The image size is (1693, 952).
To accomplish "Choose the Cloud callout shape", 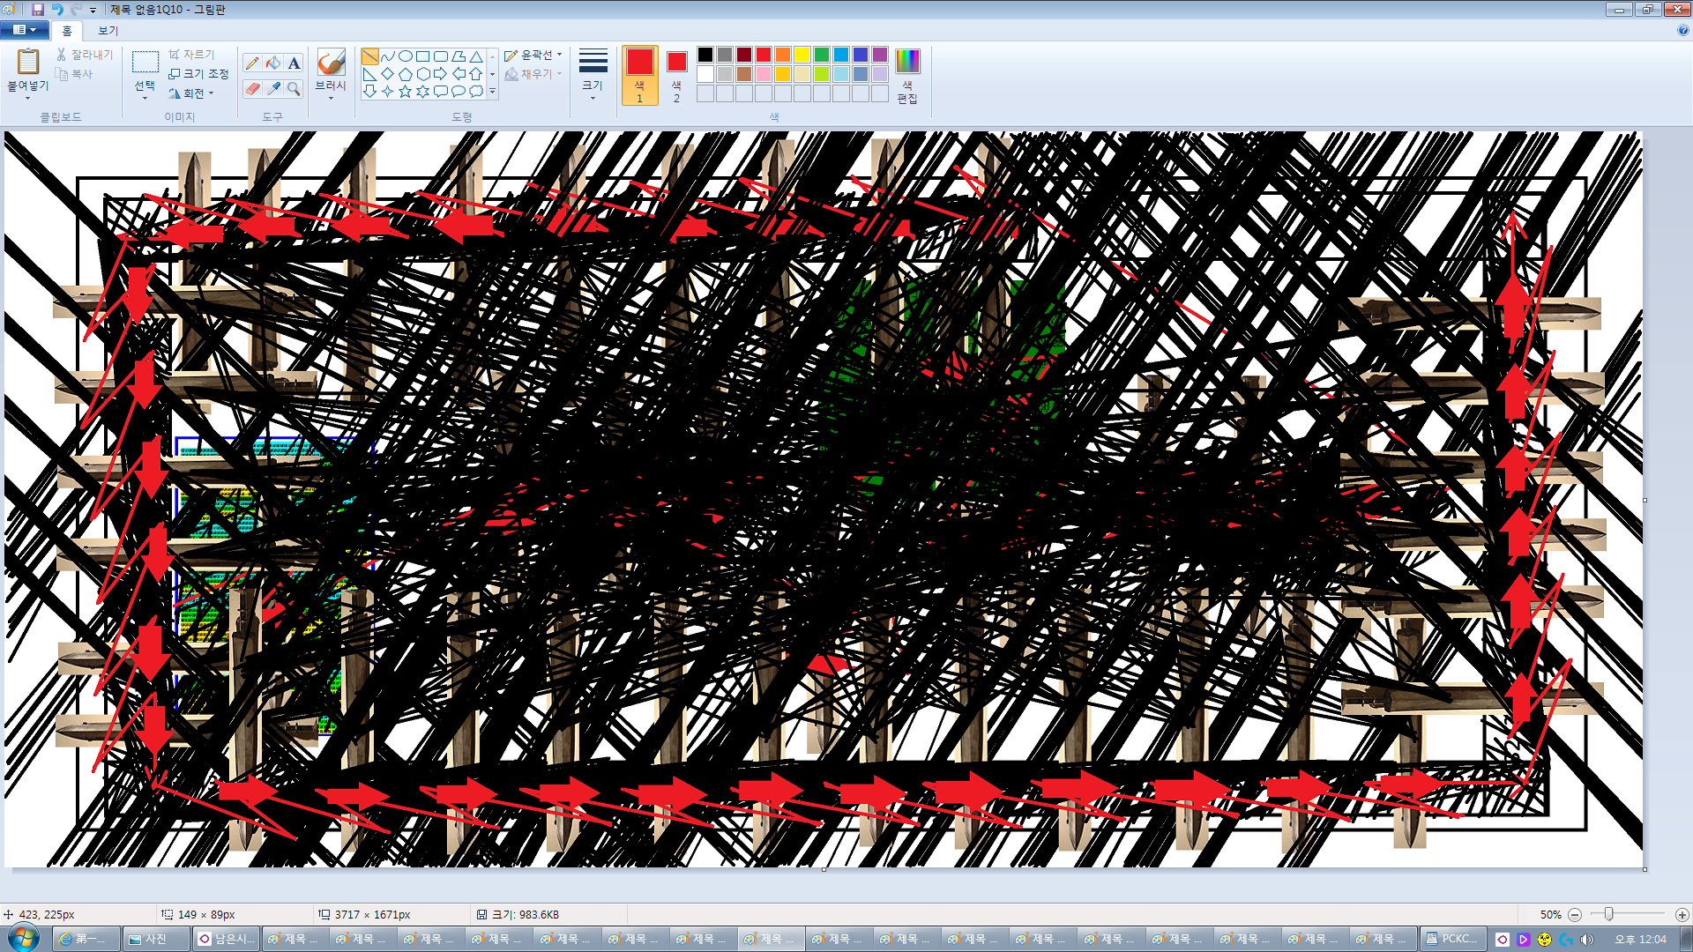I will (x=476, y=91).
